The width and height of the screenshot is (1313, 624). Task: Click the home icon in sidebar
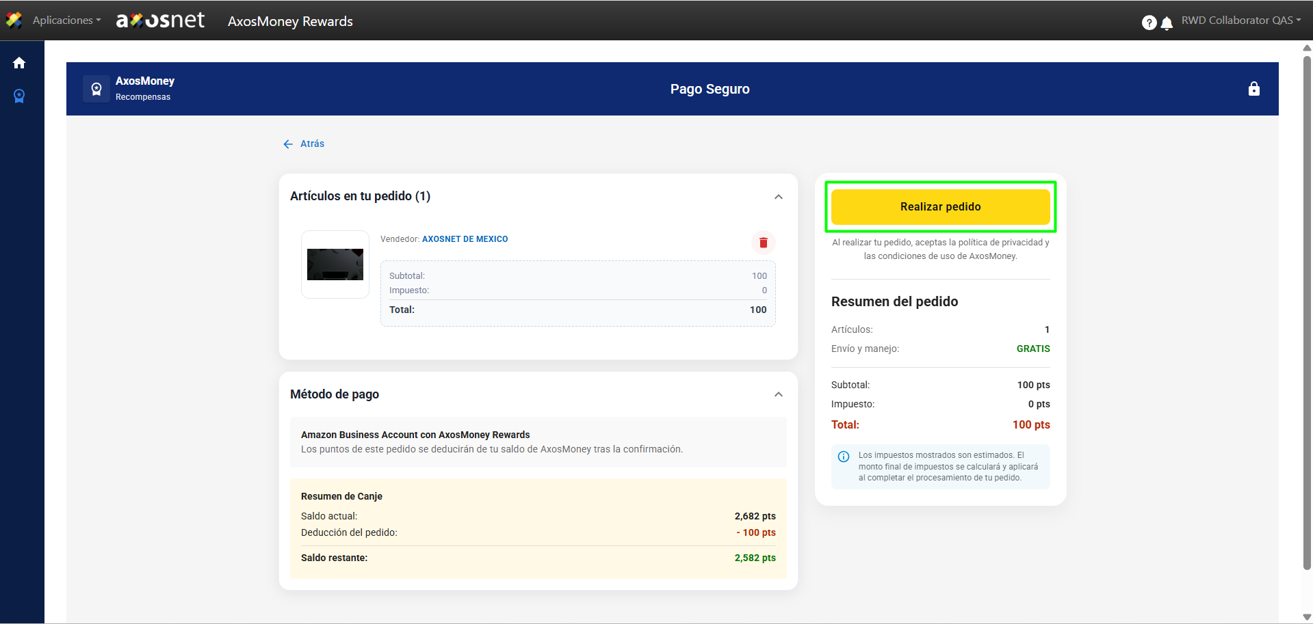tap(19, 63)
